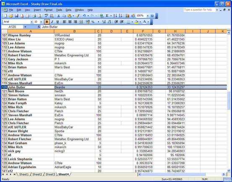This screenshot has width=232, height=182.
Task: Click the Type a question for help box
Action: click(199, 10)
